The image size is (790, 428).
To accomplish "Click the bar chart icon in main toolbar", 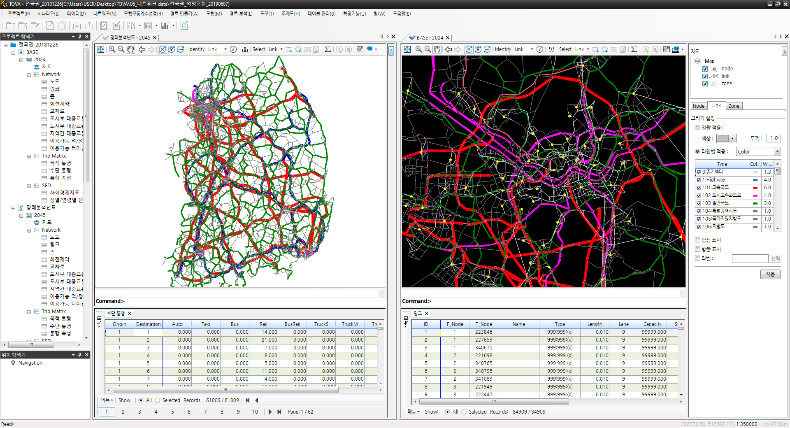I will tap(165, 26).
